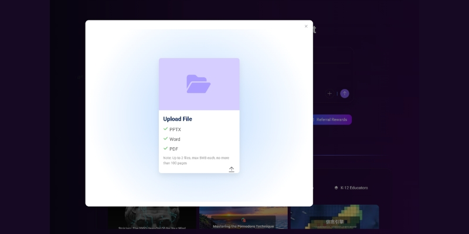
Task: Open the Referral Rewards button
Action: tap(331, 119)
